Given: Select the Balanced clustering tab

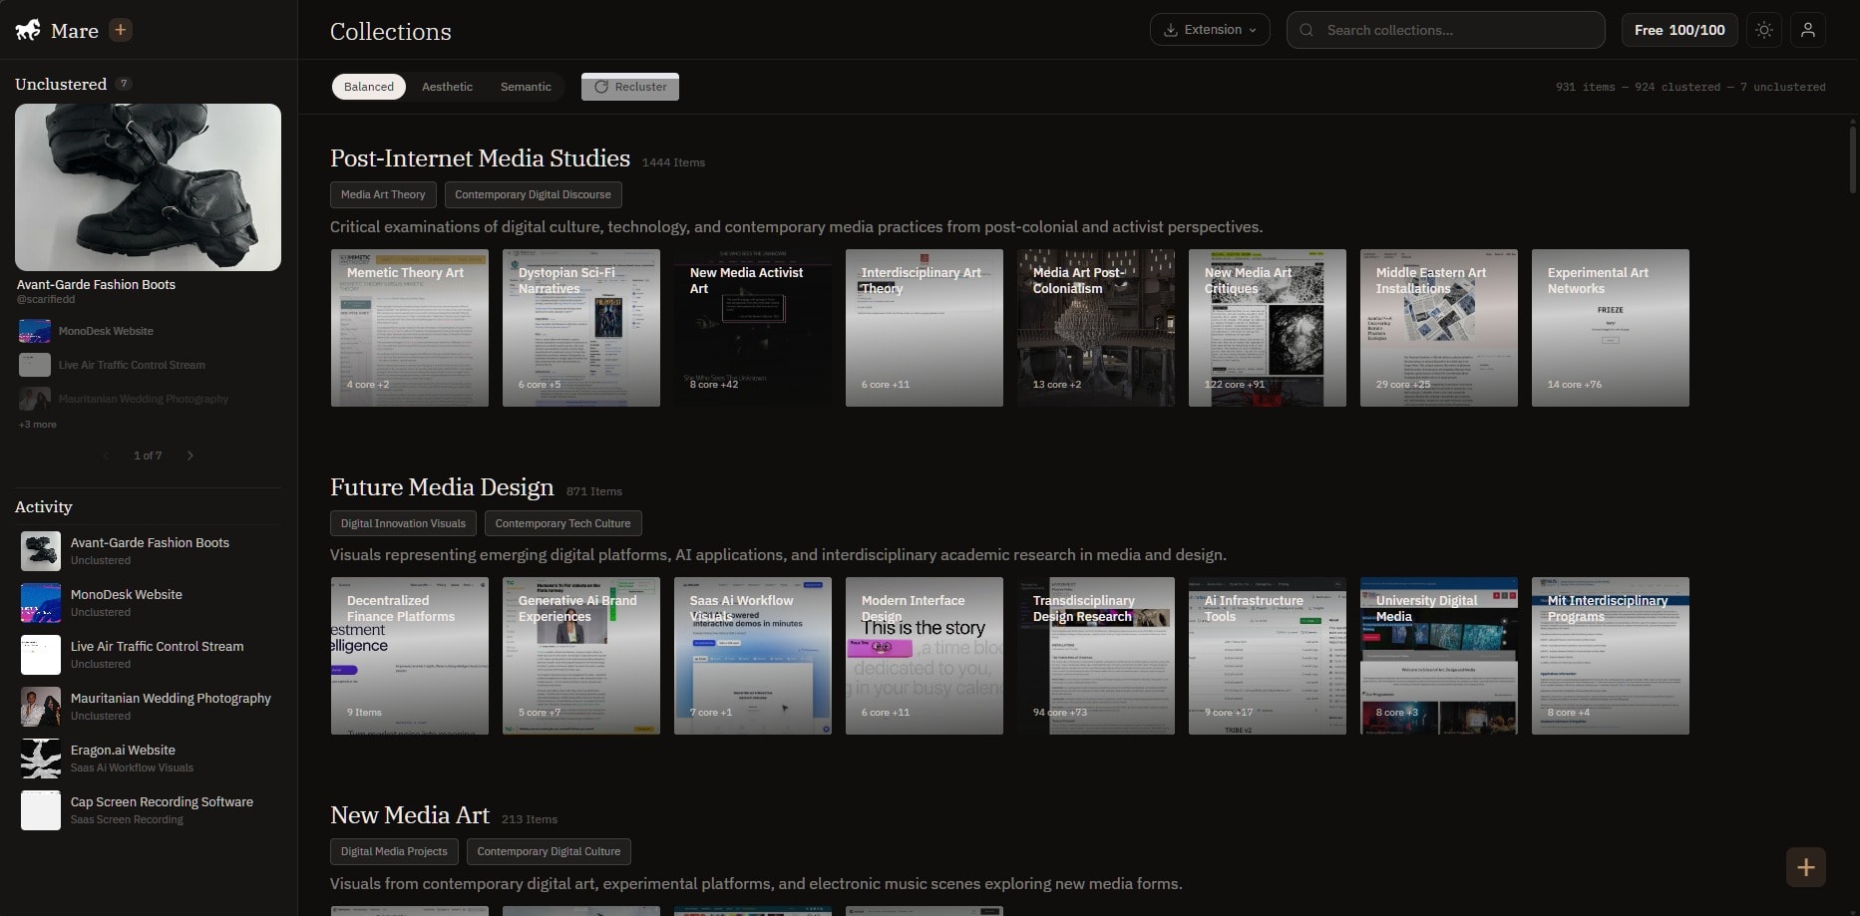Looking at the screenshot, I should (369, 87).
